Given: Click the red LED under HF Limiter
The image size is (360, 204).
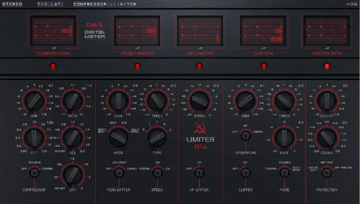Looking at the screenshot, I should (199, 66).
